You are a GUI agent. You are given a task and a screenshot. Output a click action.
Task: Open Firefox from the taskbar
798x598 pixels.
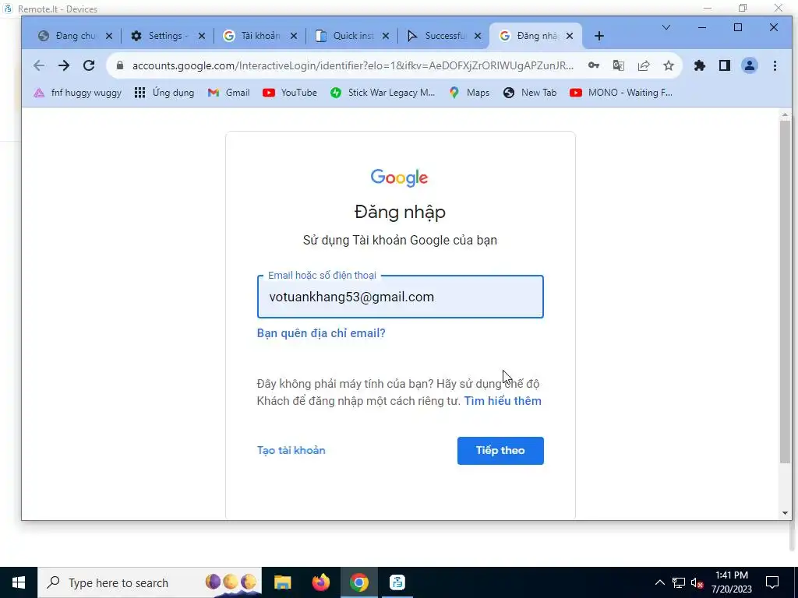[320, 582]
